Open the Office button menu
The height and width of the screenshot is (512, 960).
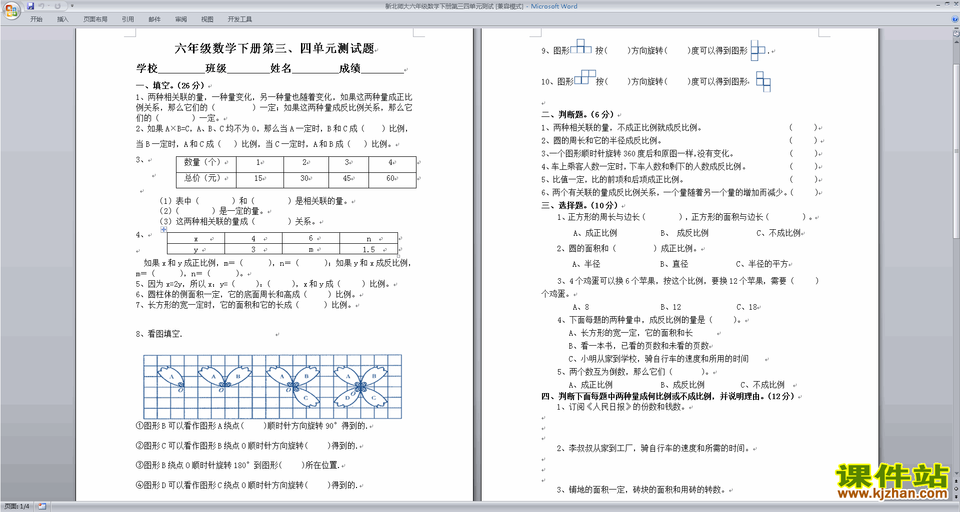pyautogui.click(x=11, y=10)
